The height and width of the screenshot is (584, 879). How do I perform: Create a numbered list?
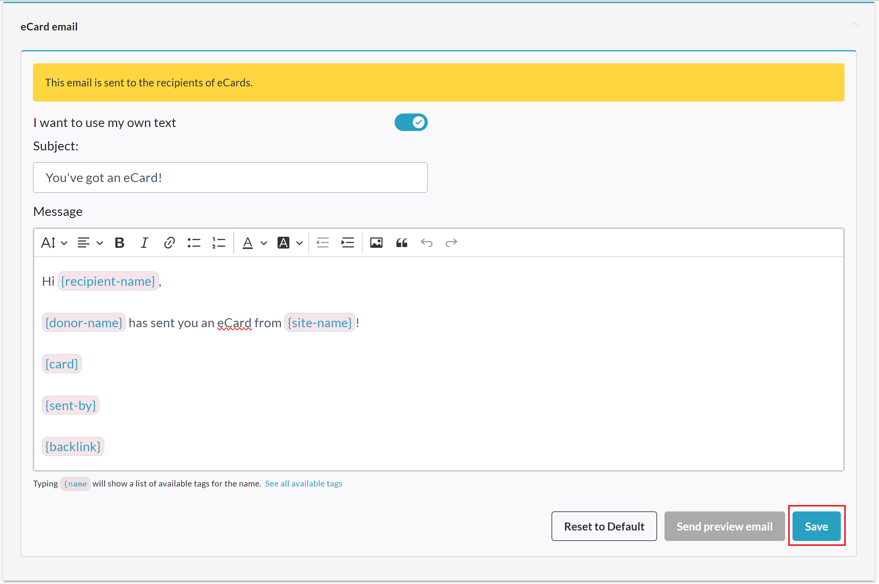point(219,243)
